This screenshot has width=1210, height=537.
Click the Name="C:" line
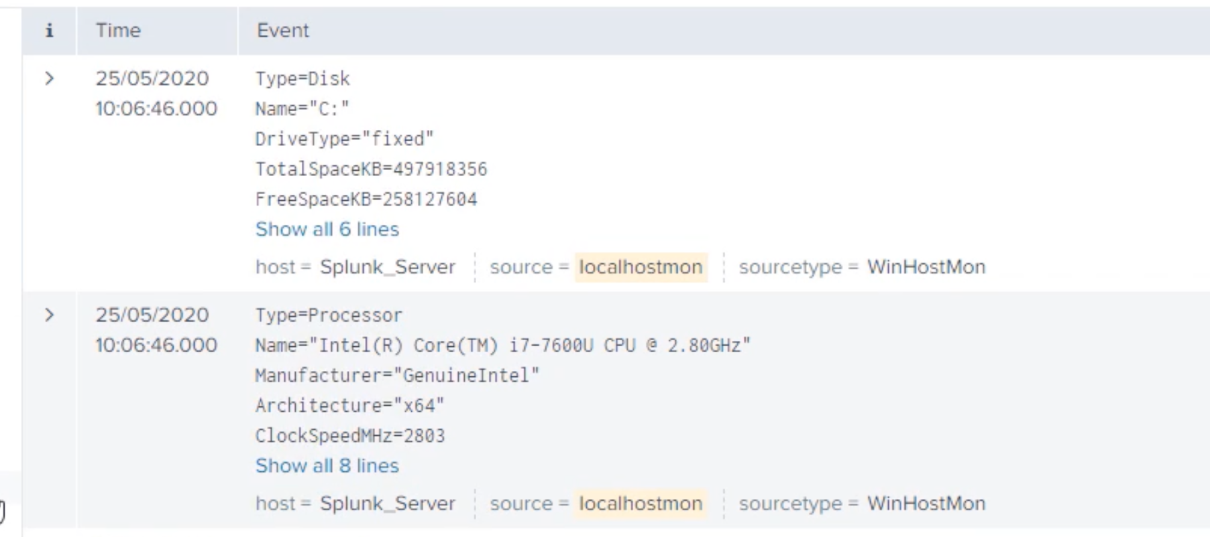click(302, 108)
